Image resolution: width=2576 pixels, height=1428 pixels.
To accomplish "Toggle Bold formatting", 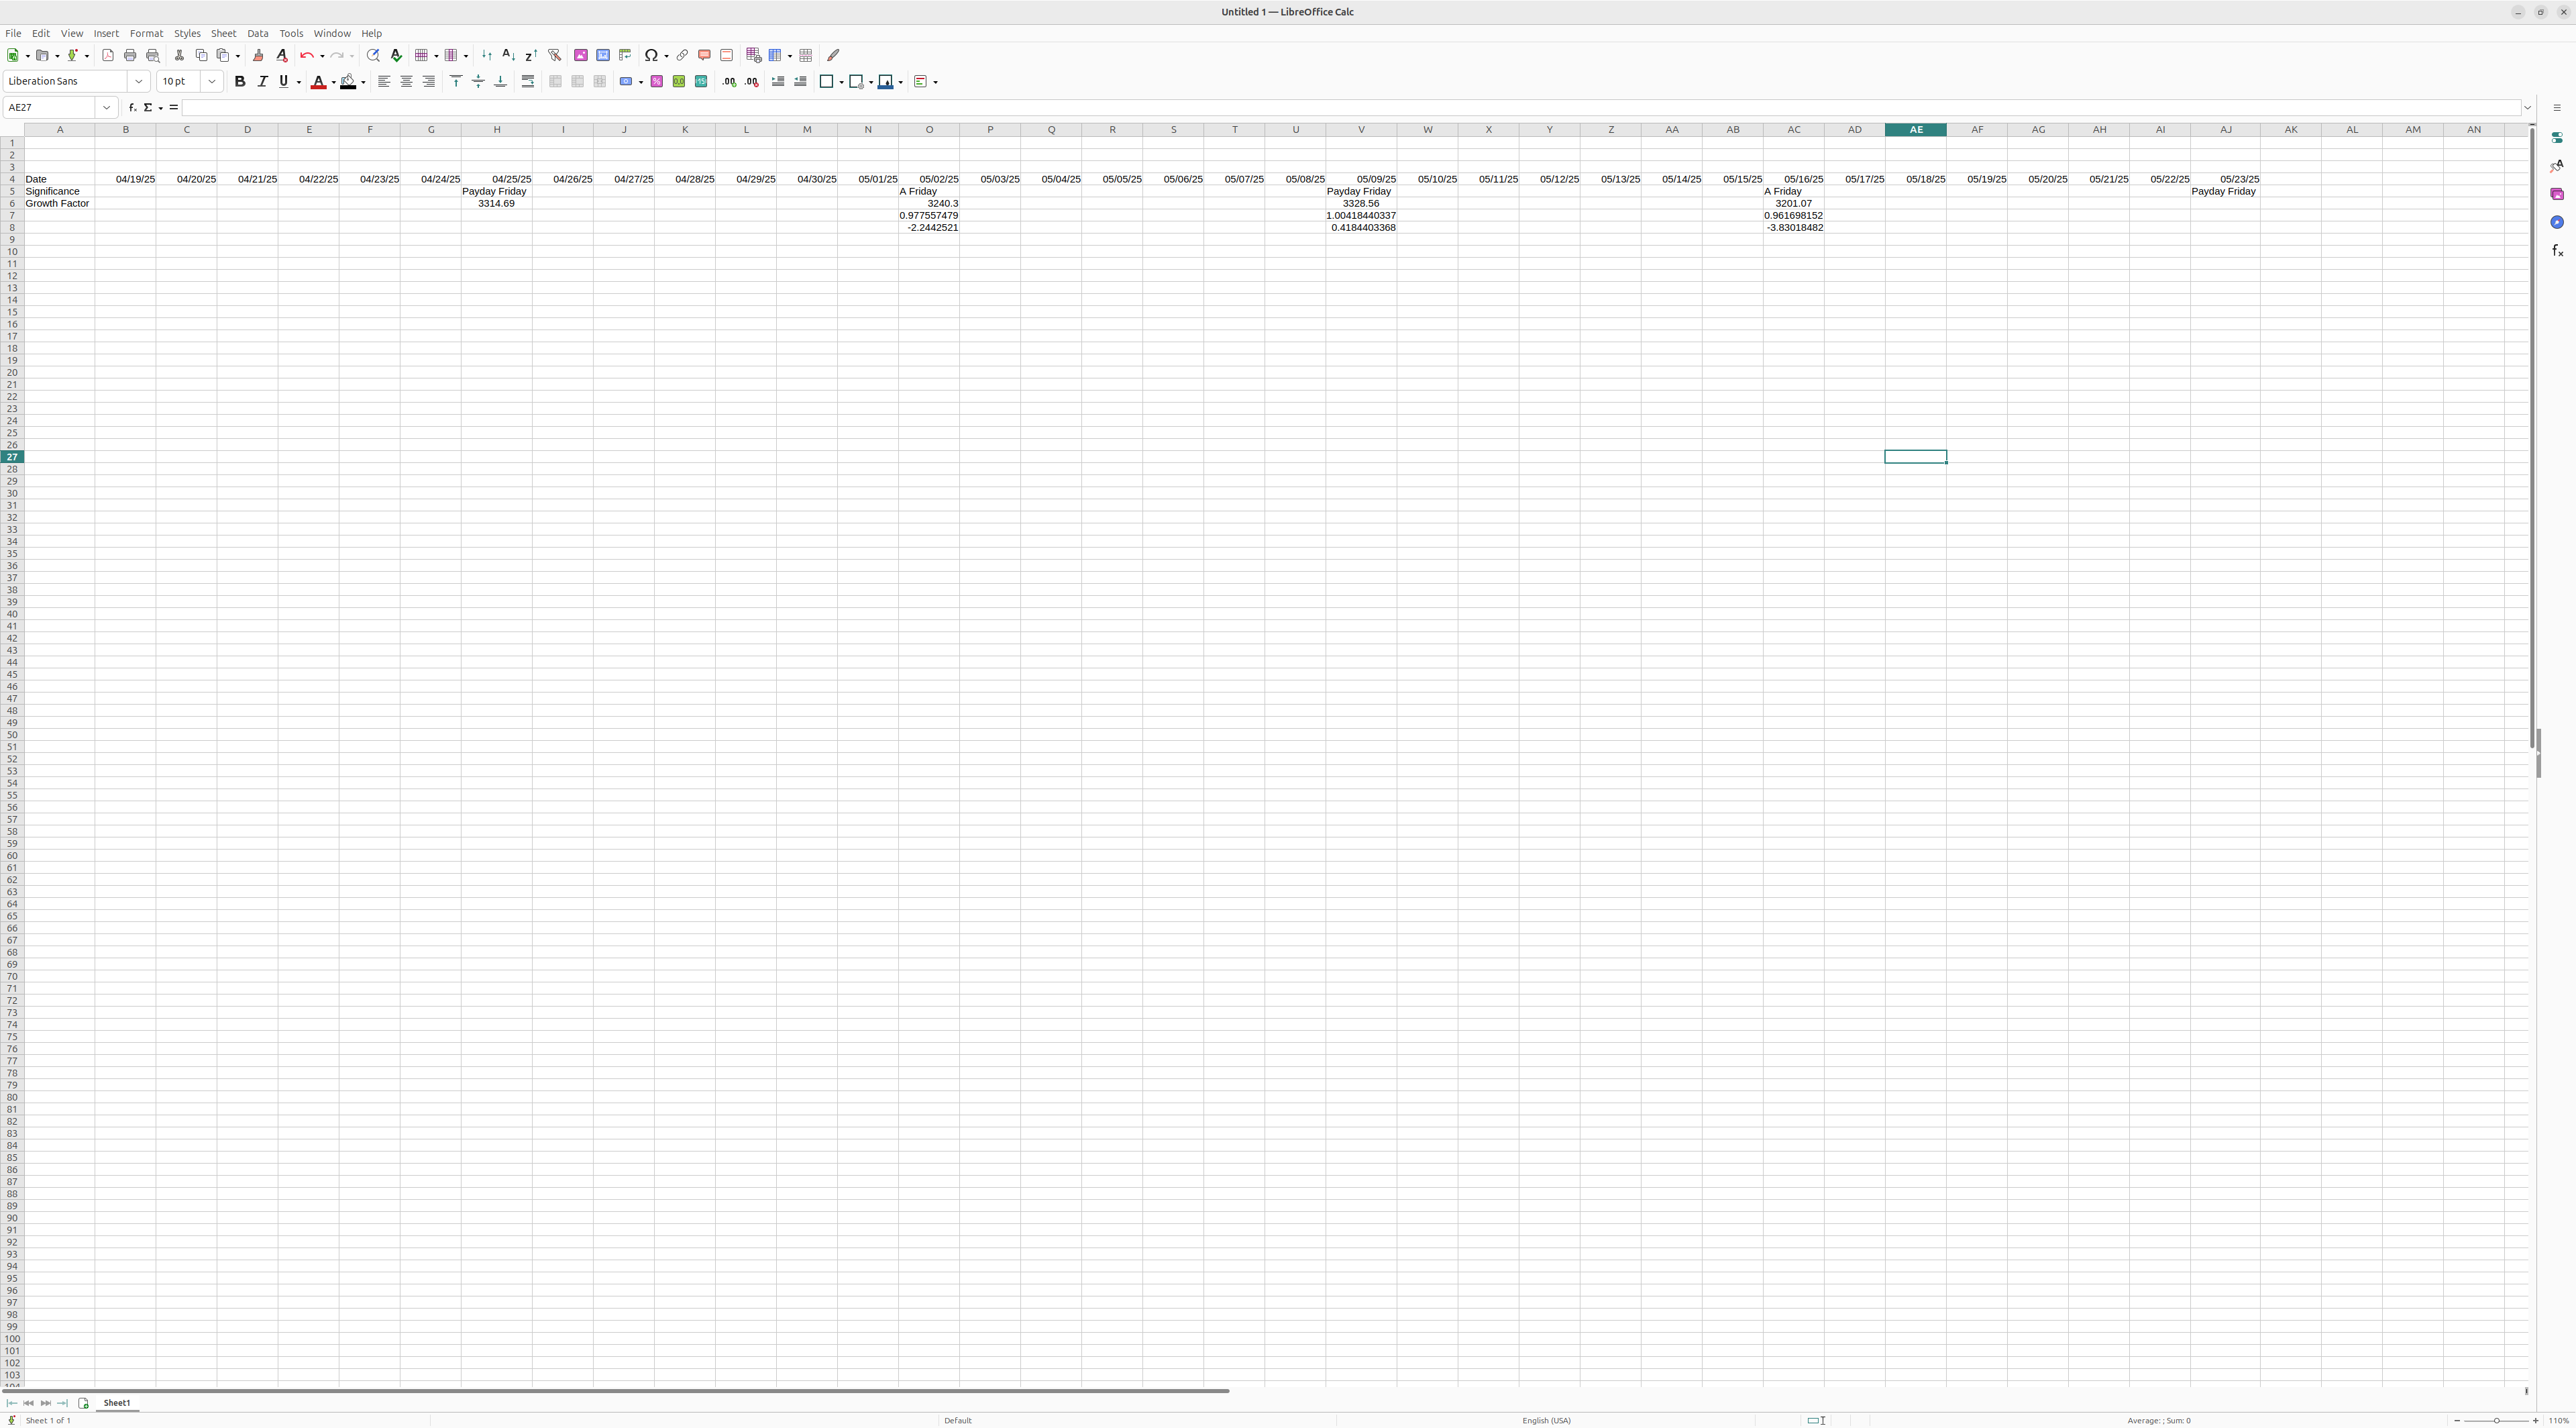I will pyautogui.click(x=240, y=82).
